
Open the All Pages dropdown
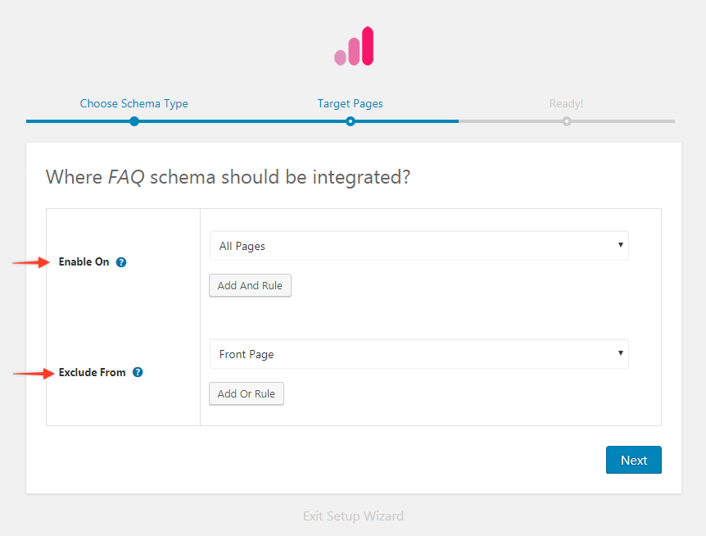pyautogui.click(x=419, y=246)
